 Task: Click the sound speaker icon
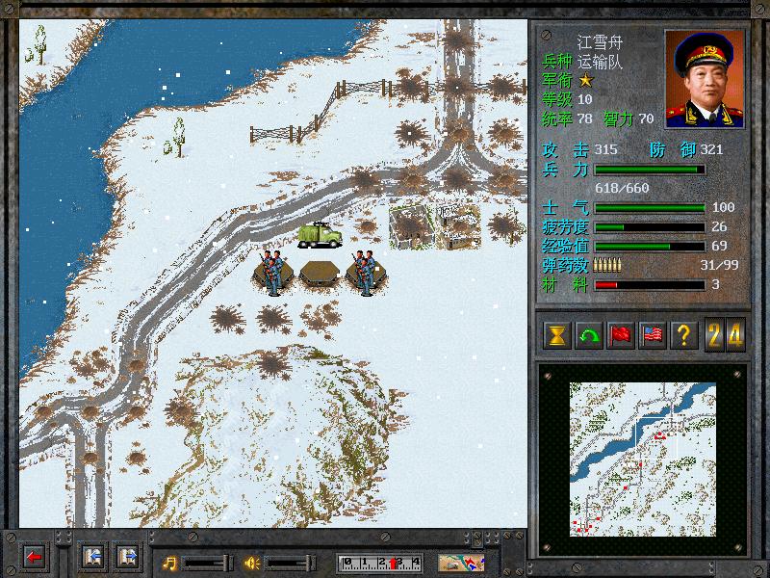pos(252,563)
